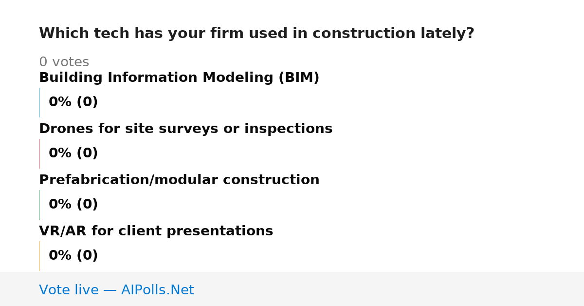This screenshot has height=306, width=584.
Task: Click the green Prefabrication result bar
Action: click(x=39, y=205)
